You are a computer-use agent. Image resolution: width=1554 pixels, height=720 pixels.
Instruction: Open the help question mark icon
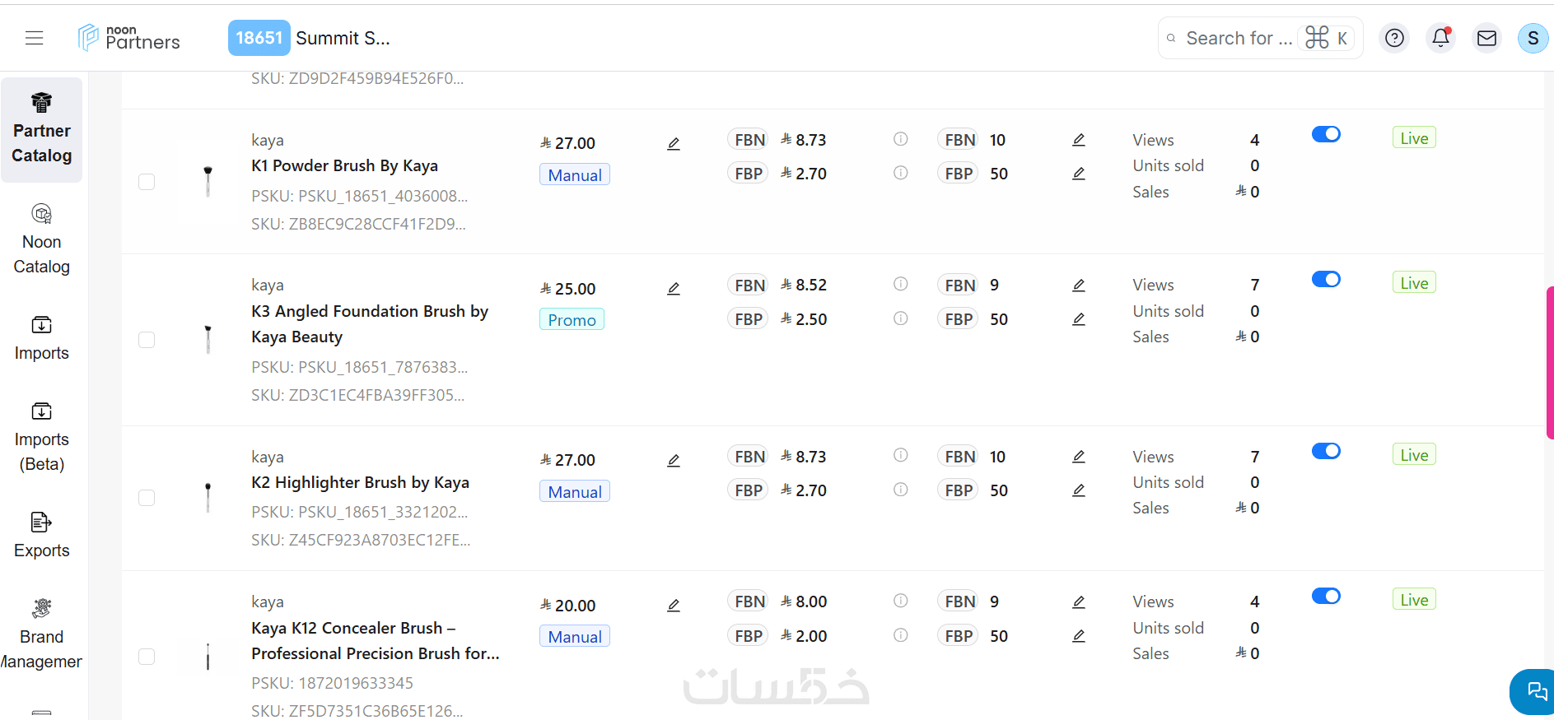[1394, 38]
